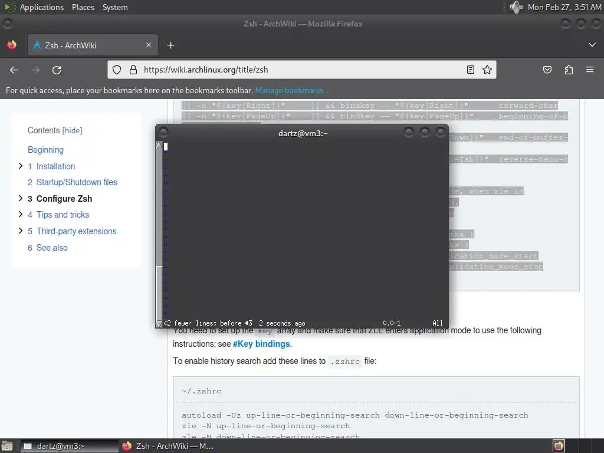This screenshot has width=604, height=453.
Task: Click the Firefox window menu button
Action: [x=7, y=24]
